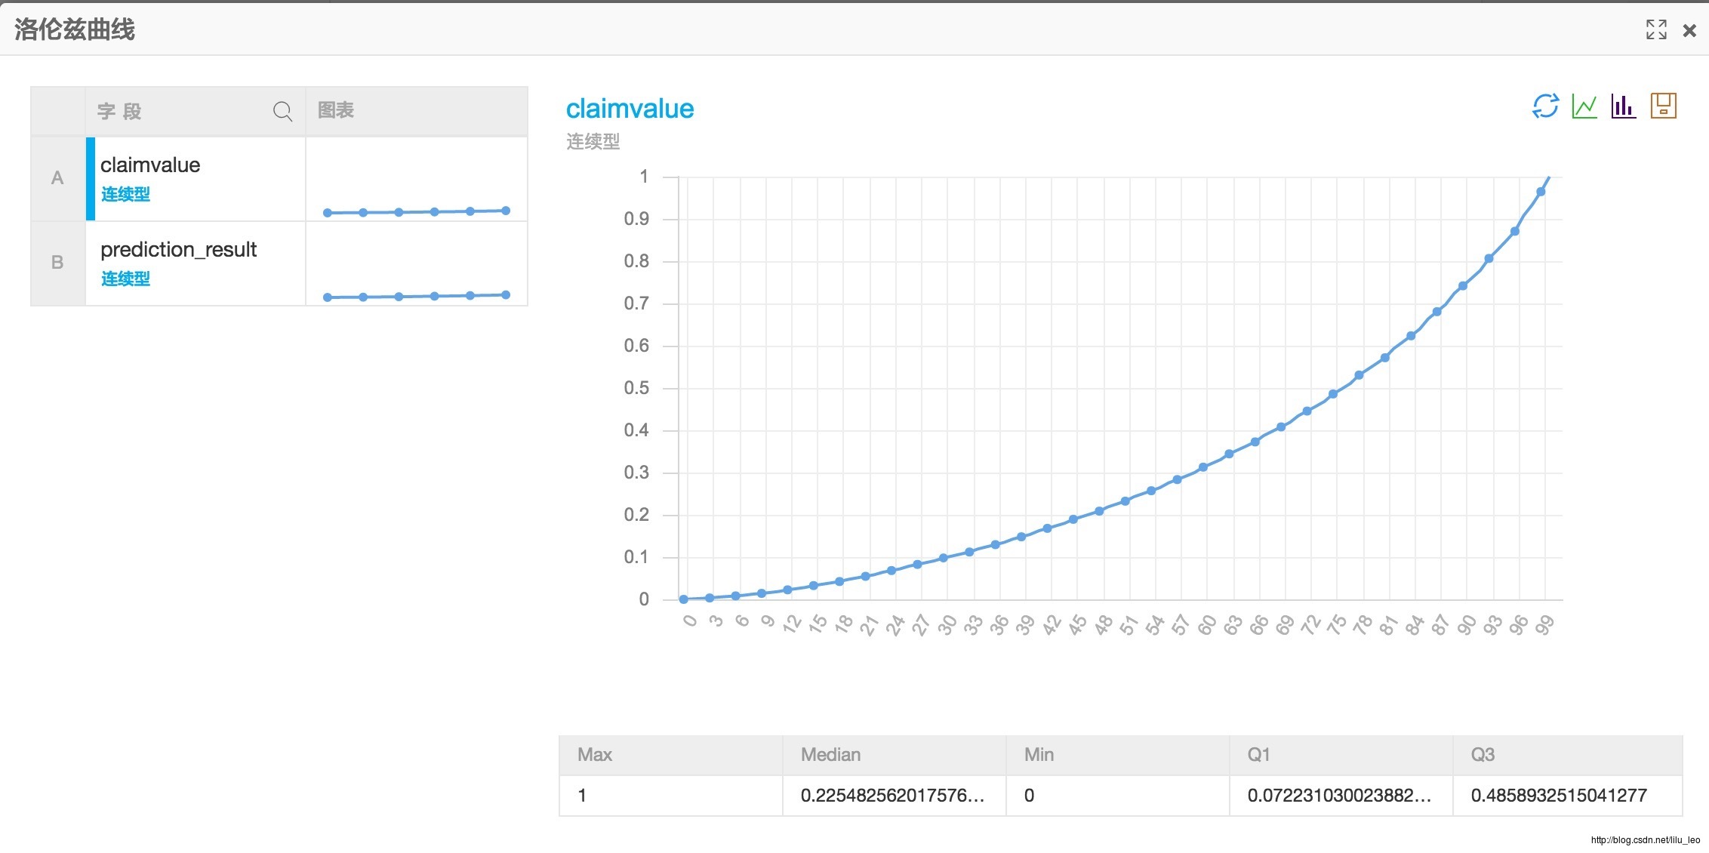The width and height of the screenshot is (1709, 853).
Task: Click the refresh chart icon
Action: coord(1545,106)
